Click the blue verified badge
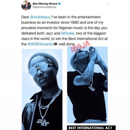 click(59, 4)
